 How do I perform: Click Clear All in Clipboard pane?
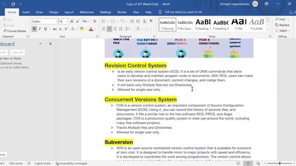coord(18,53)
